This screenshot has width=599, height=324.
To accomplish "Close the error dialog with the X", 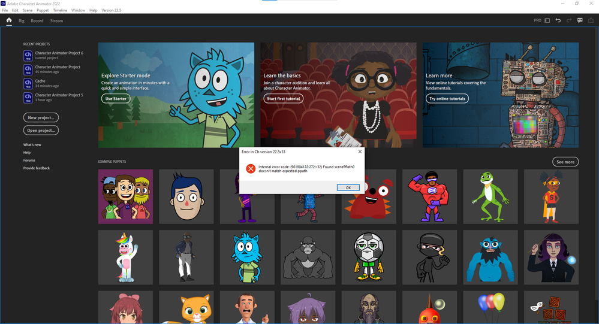I will [360, 152].
